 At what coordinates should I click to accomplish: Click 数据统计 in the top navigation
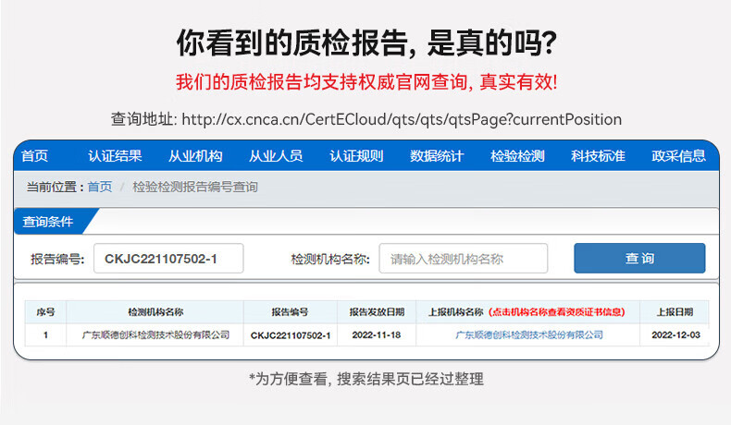pos(437,156)
